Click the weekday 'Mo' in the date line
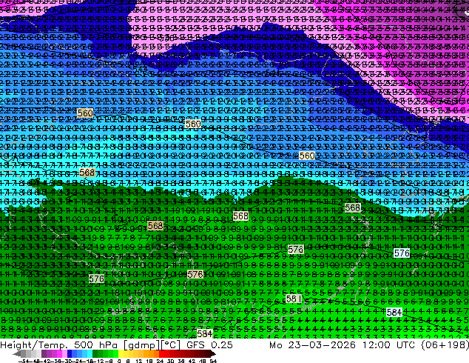Image resolution: width=469 pixels, height=363 pixels. coord(275,345)
